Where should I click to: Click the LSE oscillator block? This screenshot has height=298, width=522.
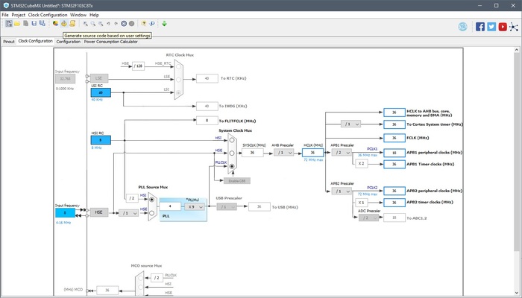pyautogui.click(x=99, y=78)
